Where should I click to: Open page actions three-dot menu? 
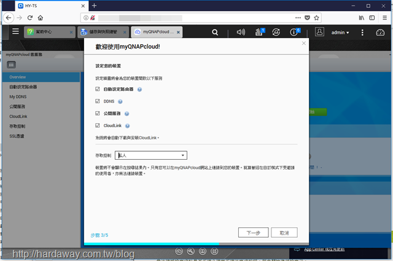click(298, 18)
